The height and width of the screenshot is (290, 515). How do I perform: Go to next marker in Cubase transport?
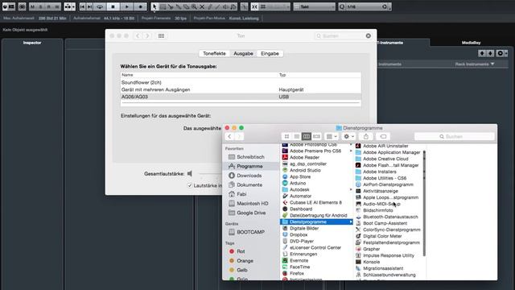89,6
